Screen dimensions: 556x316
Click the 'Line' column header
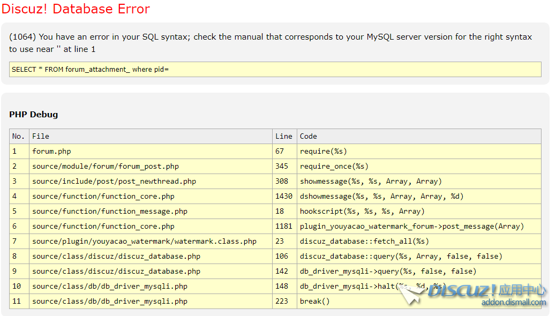(285, 136)
